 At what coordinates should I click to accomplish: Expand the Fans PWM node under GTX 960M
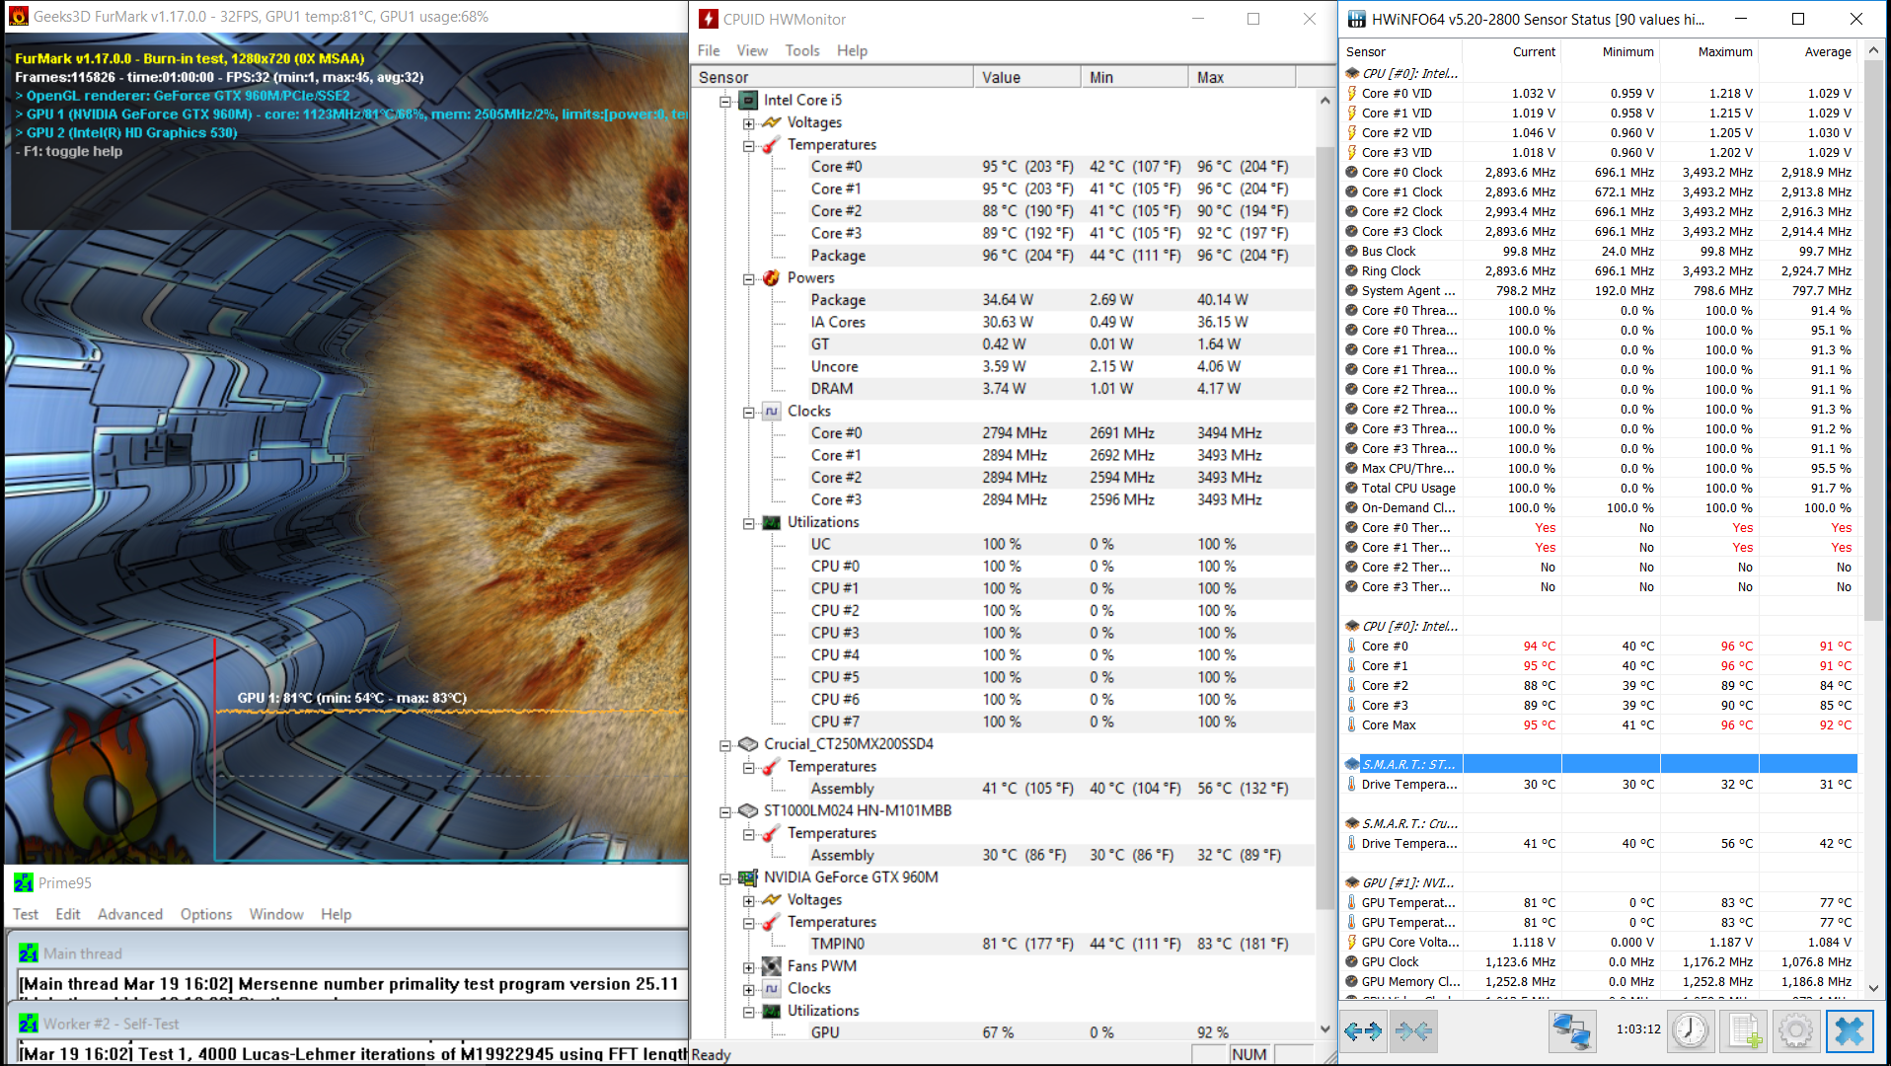click(749, 967)
